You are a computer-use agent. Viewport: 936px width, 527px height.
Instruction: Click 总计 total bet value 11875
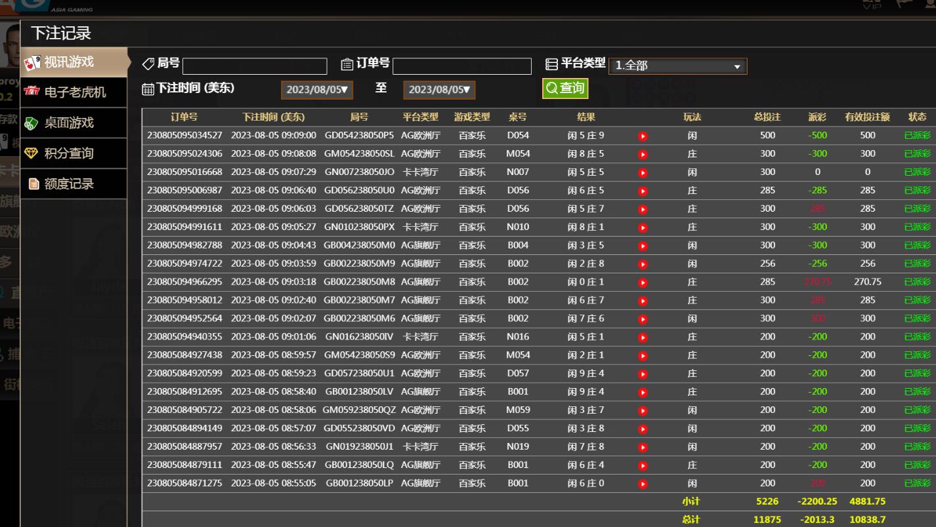767,519
